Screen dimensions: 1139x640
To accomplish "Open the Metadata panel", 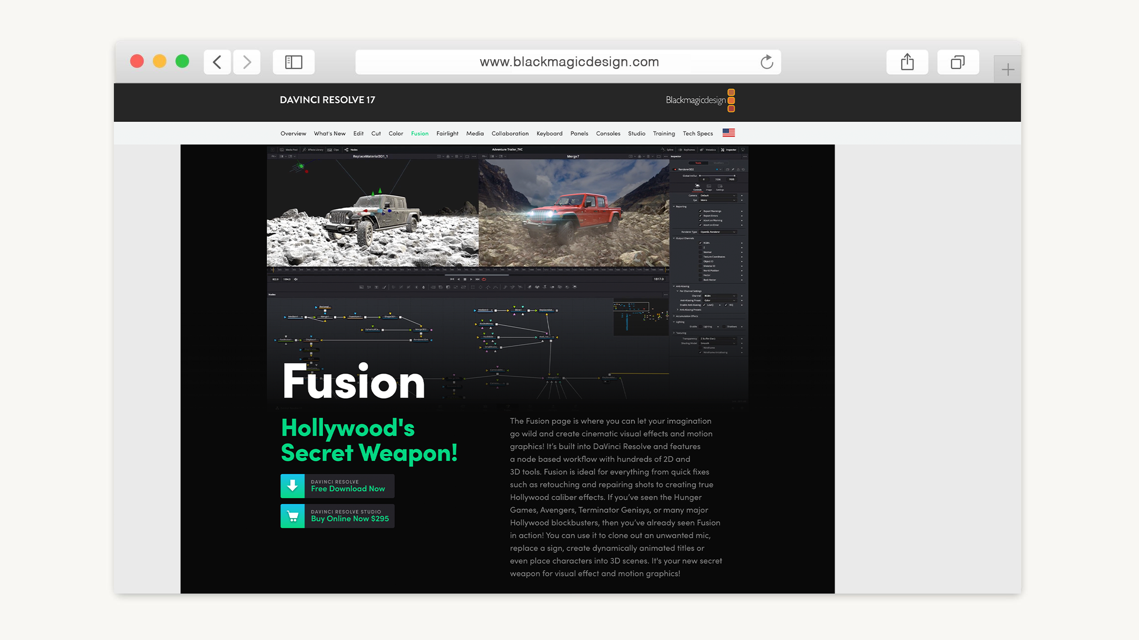I will click(x=708, y=150).
